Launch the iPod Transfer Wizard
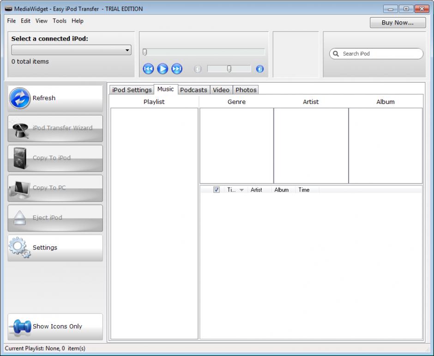The image size is (434, 356). (x=55, y=128)
